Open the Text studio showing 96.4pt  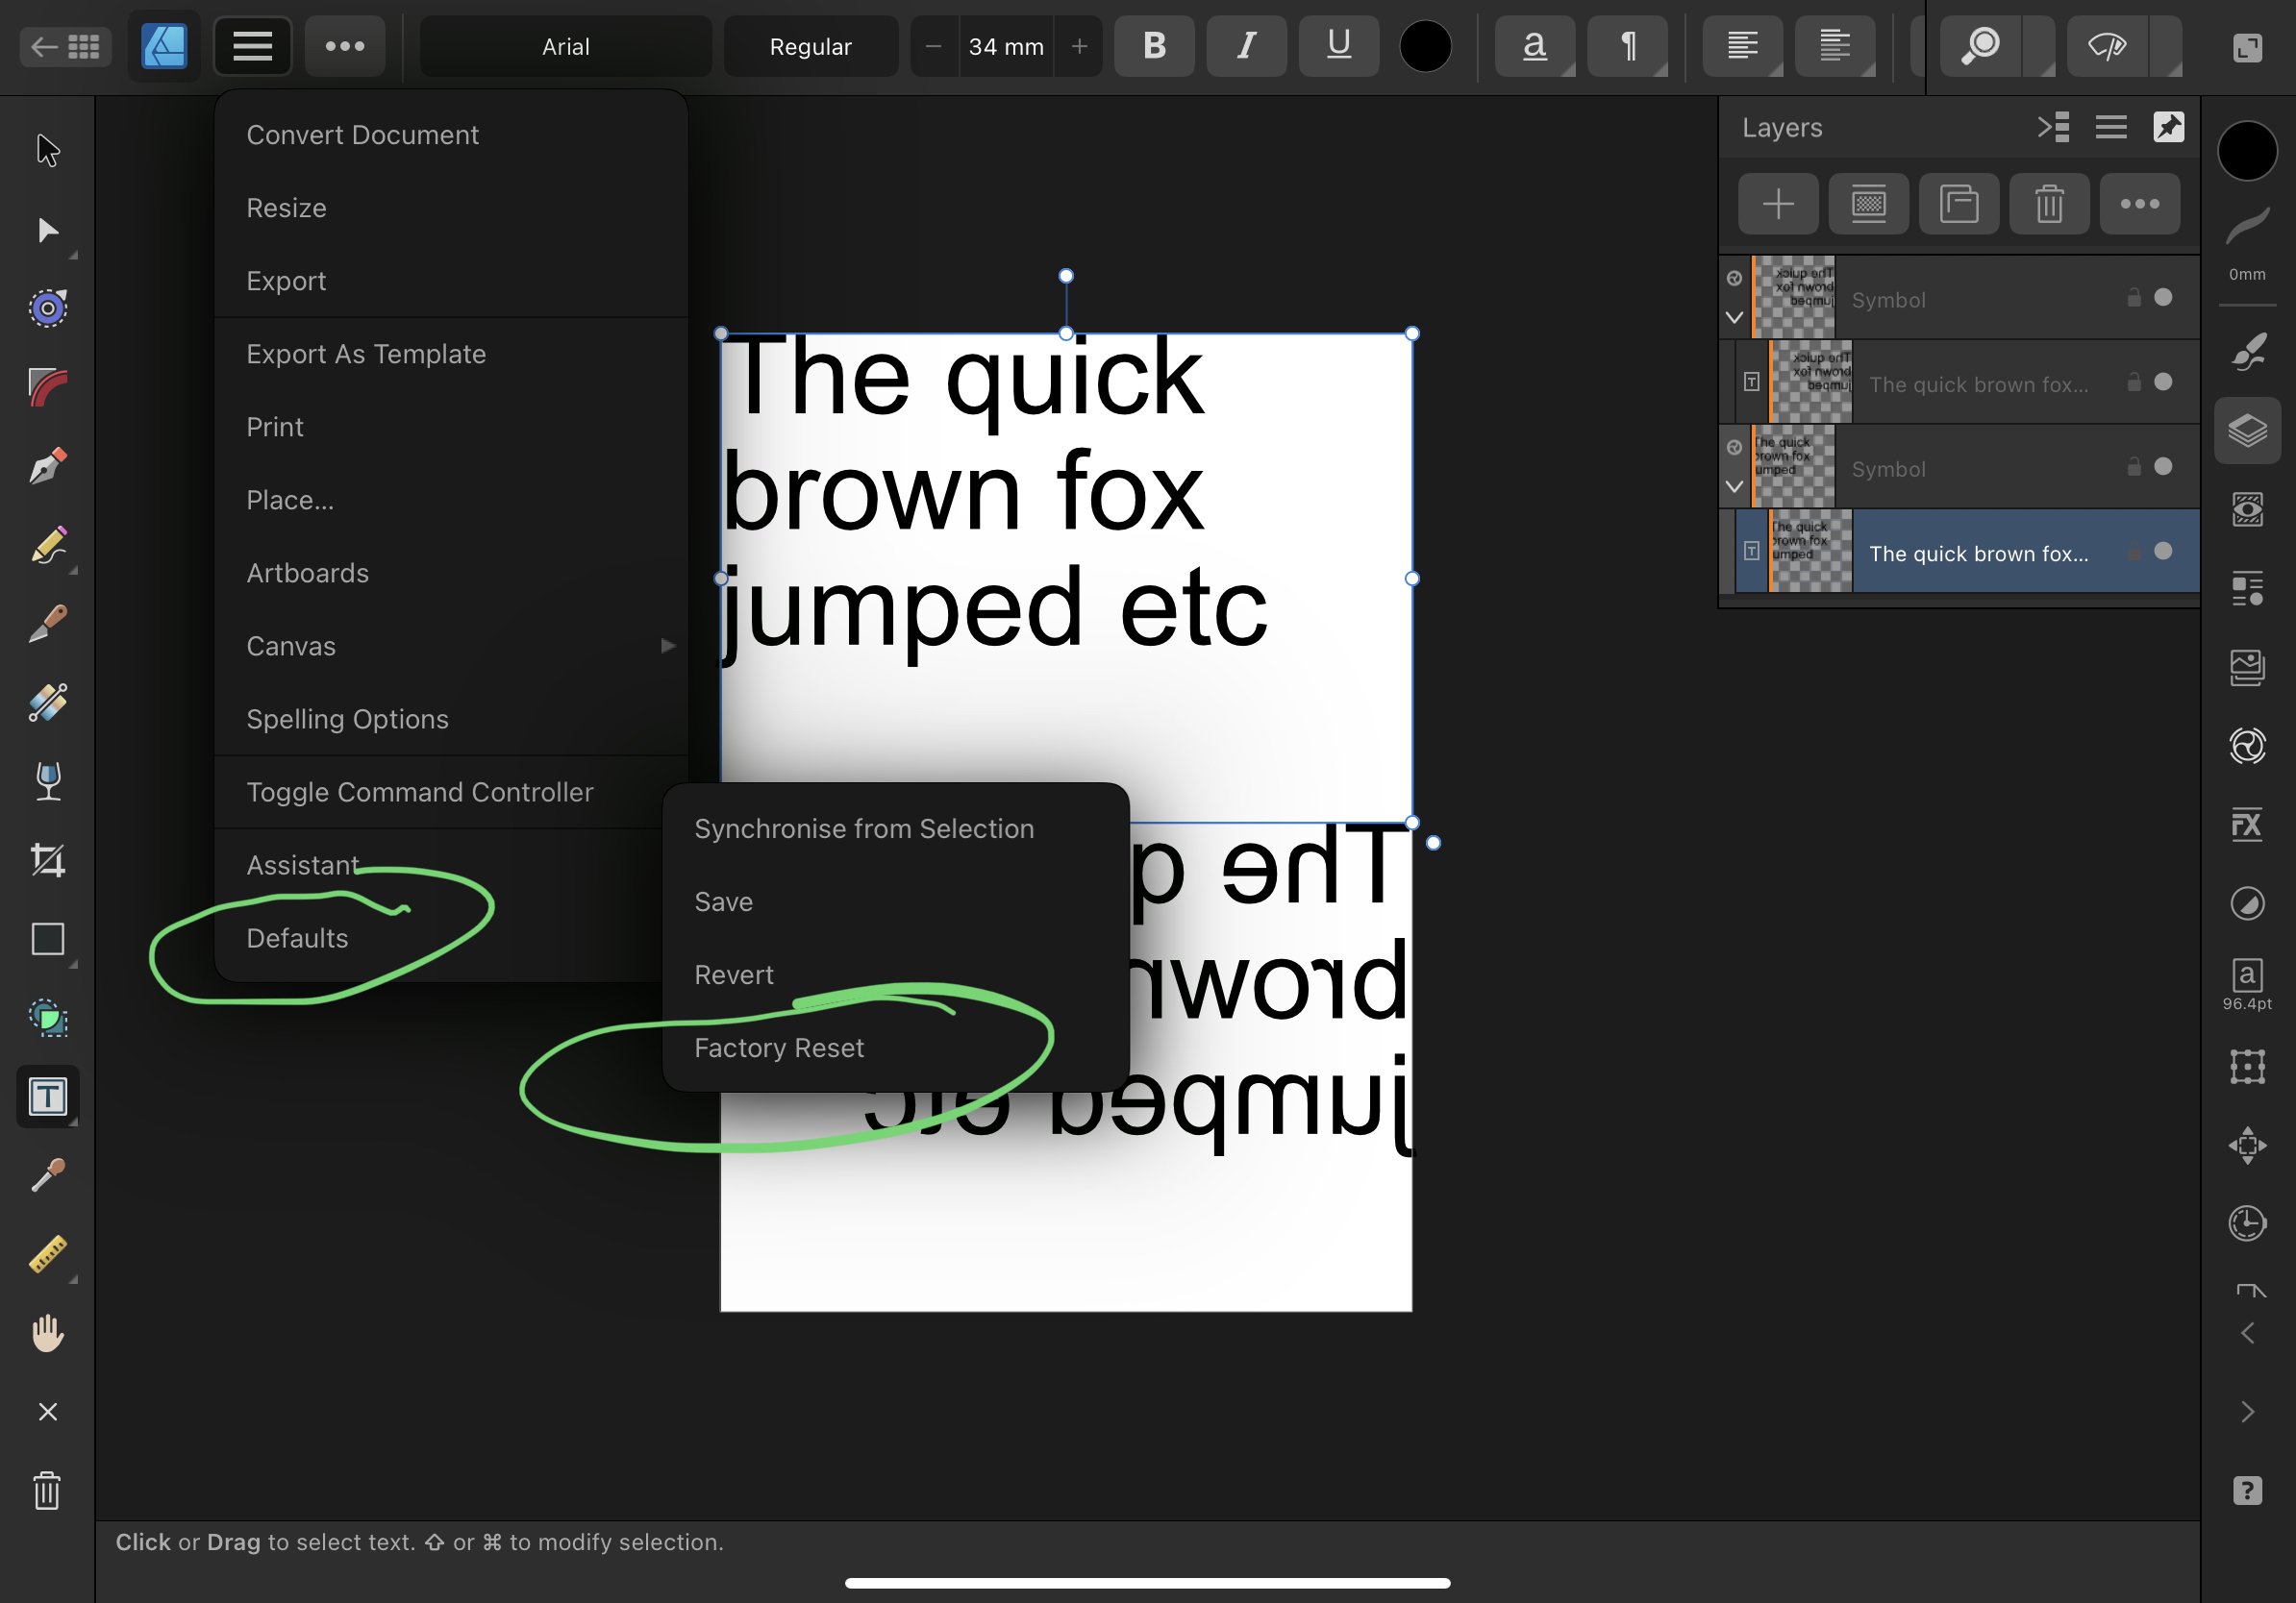2247,984
